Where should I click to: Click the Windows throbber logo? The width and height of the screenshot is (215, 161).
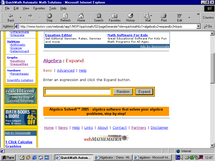click(x=209, y=9)
